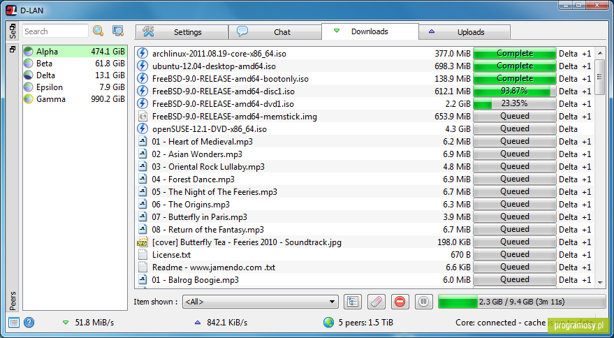Click the cover JPG file icon
This screenshot has width=614, height=338.
tap(142, 242)
